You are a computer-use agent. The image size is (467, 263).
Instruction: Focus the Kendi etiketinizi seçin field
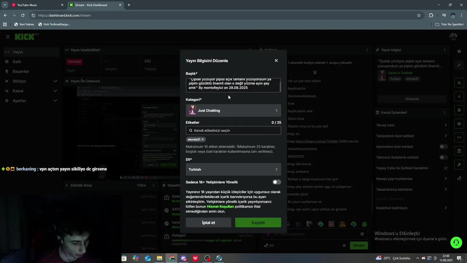233,130
